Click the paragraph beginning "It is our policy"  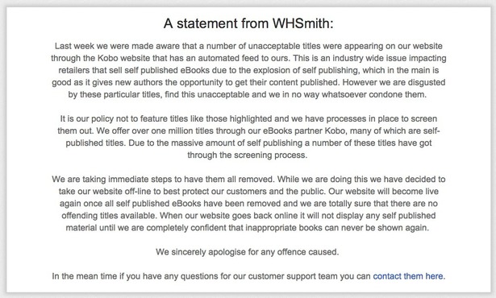coord(248,137)
